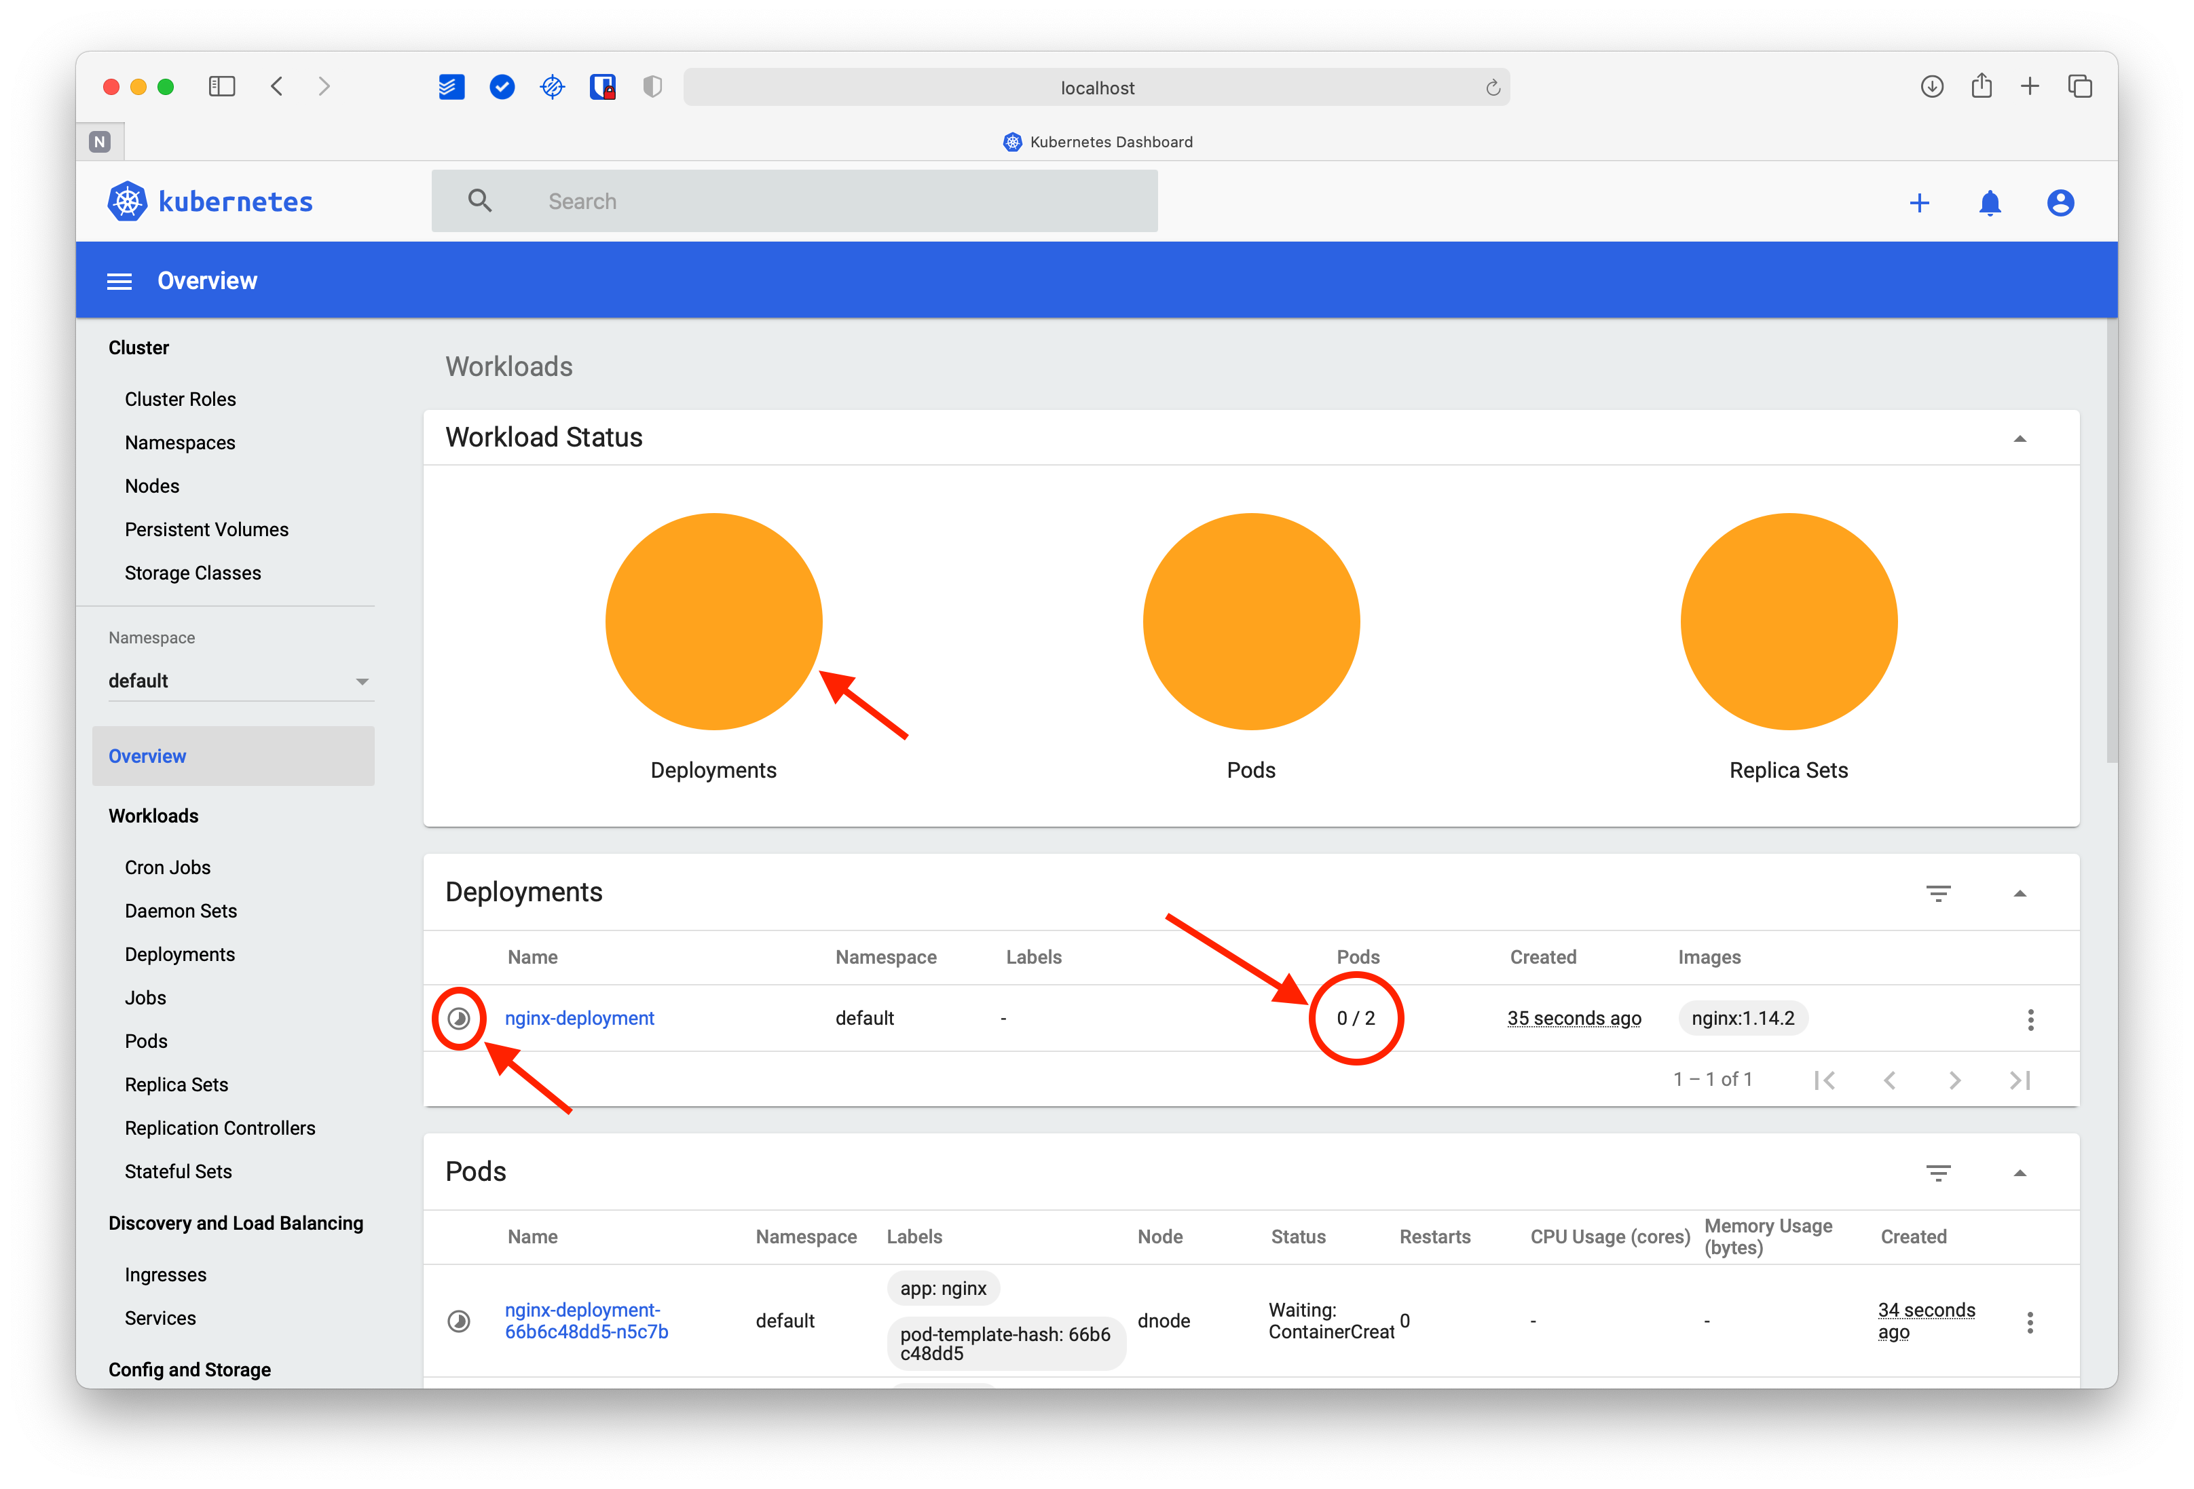Click the nginx:1.14.2 image chip
Screen dimensions: 2194x1489
click(1743, 1018)
